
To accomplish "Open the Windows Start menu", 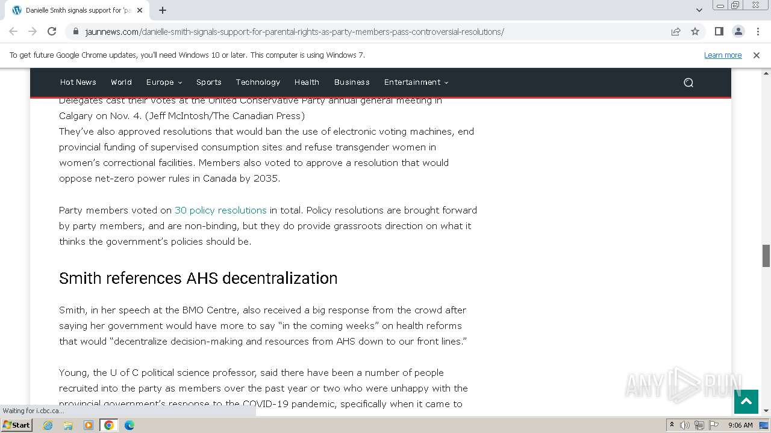I will [x=16, y=425].
